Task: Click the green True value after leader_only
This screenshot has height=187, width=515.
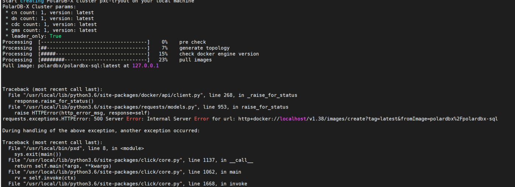Action: click(x=55, y=36)
